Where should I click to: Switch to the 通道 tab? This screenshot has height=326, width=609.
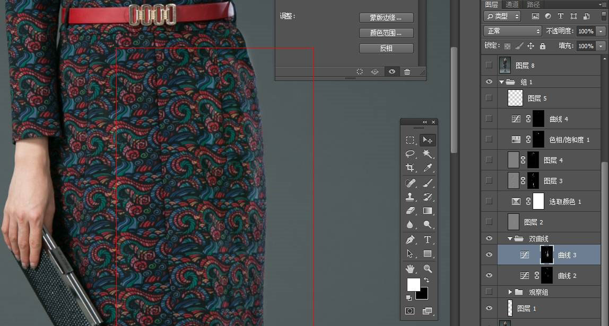[512, 4]
